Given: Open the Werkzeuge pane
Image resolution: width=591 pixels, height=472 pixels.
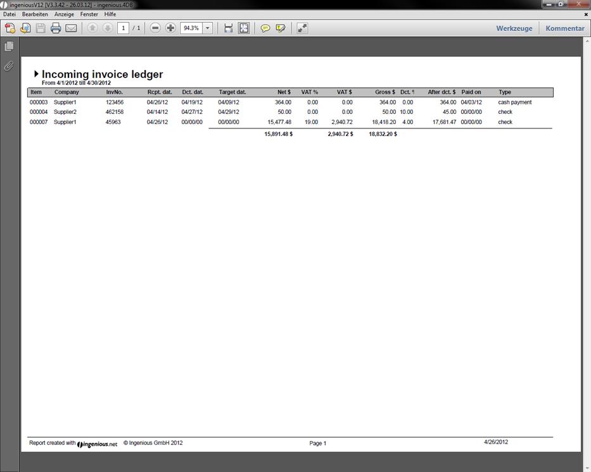Looking at the screenshot, I should click(x=514, y=28).
